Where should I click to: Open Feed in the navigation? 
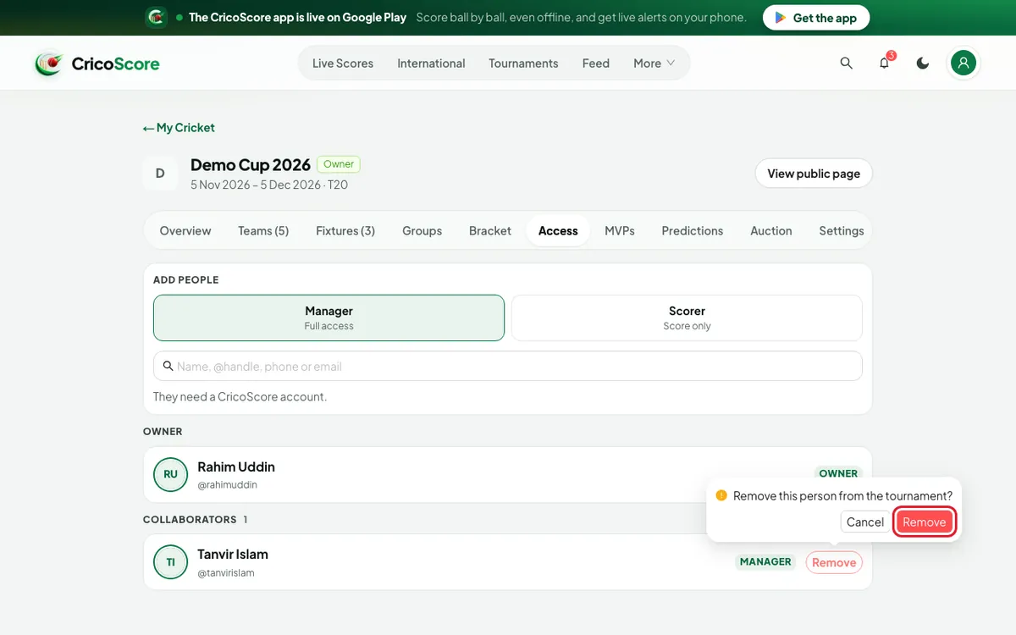coord(596,63)
